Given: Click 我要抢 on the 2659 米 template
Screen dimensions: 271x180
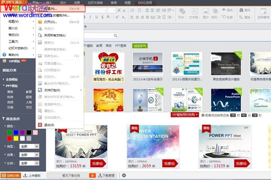Looking at the screenshot, I should tap(169, 163).
